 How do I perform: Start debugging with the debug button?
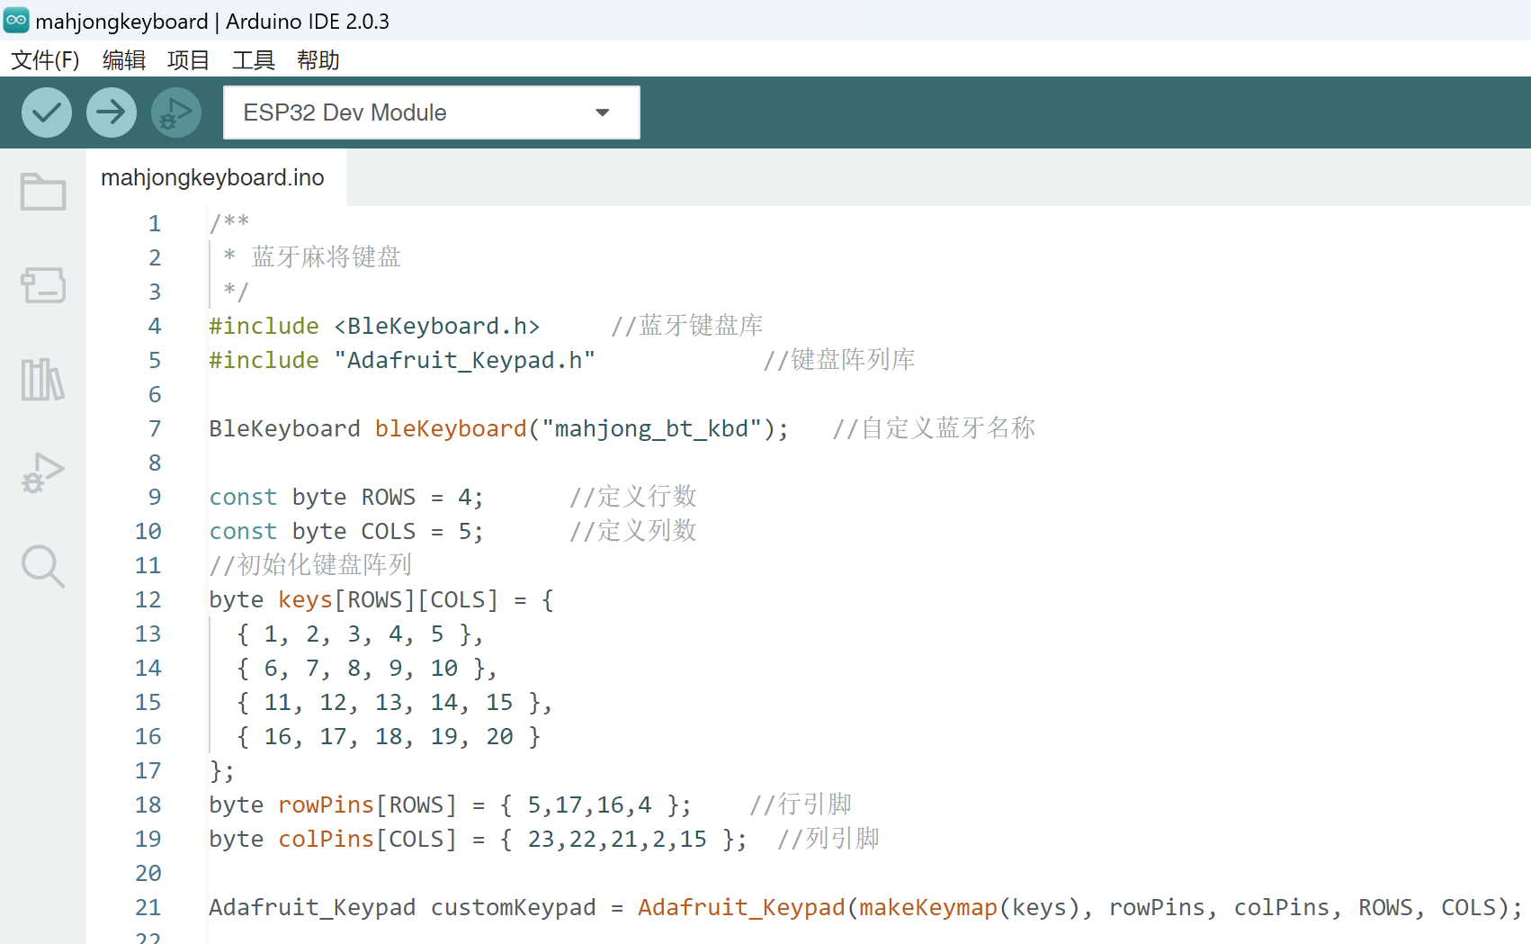pos(176,112)
